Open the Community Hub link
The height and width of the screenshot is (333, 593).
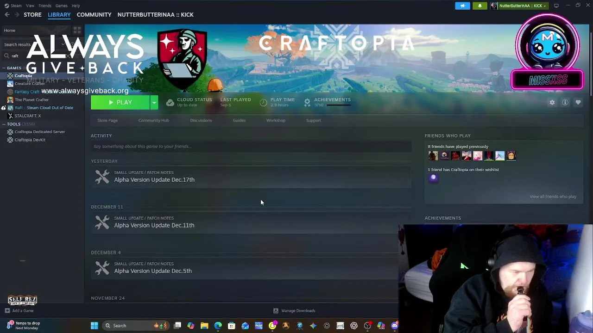[153, 120]
